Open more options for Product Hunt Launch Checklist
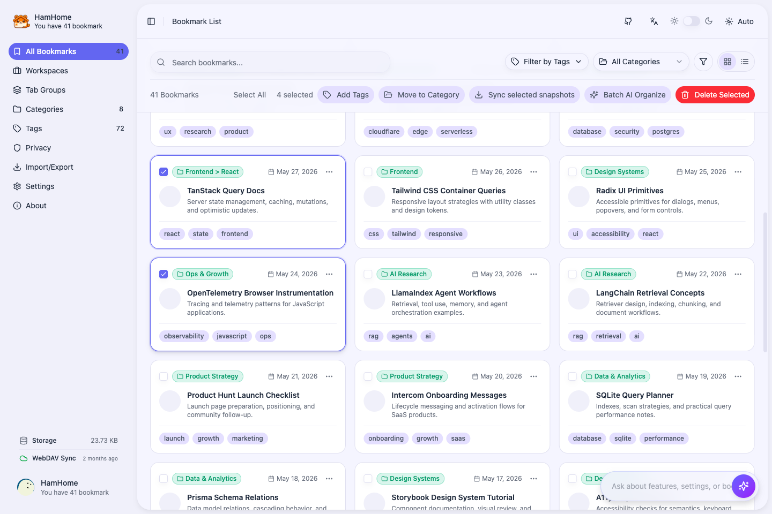772x514 pixels. tap(329, 376)
